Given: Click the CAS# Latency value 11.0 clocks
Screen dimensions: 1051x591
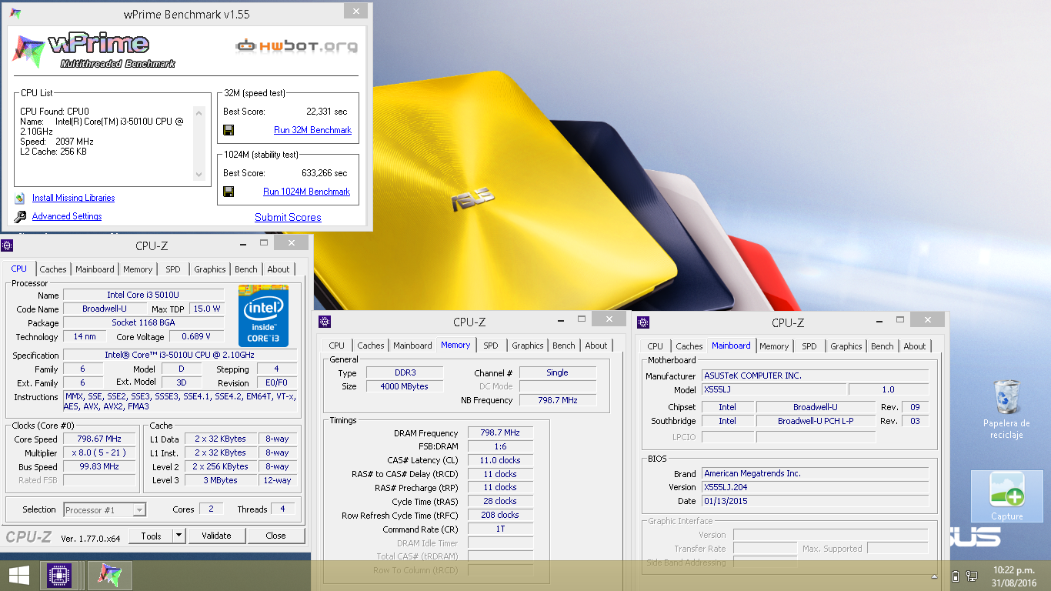Looking at the screenshot, I should click(500, 460).
